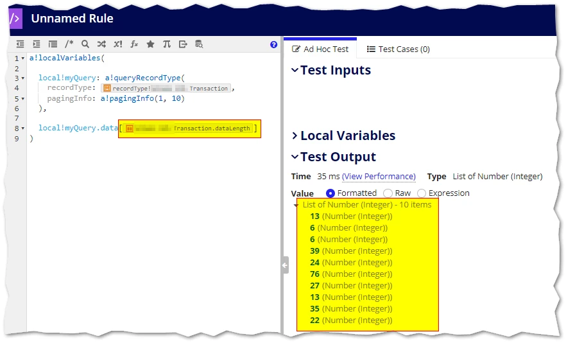
Task: Open help with the blue question icon
Action: [x=273, y=44]
